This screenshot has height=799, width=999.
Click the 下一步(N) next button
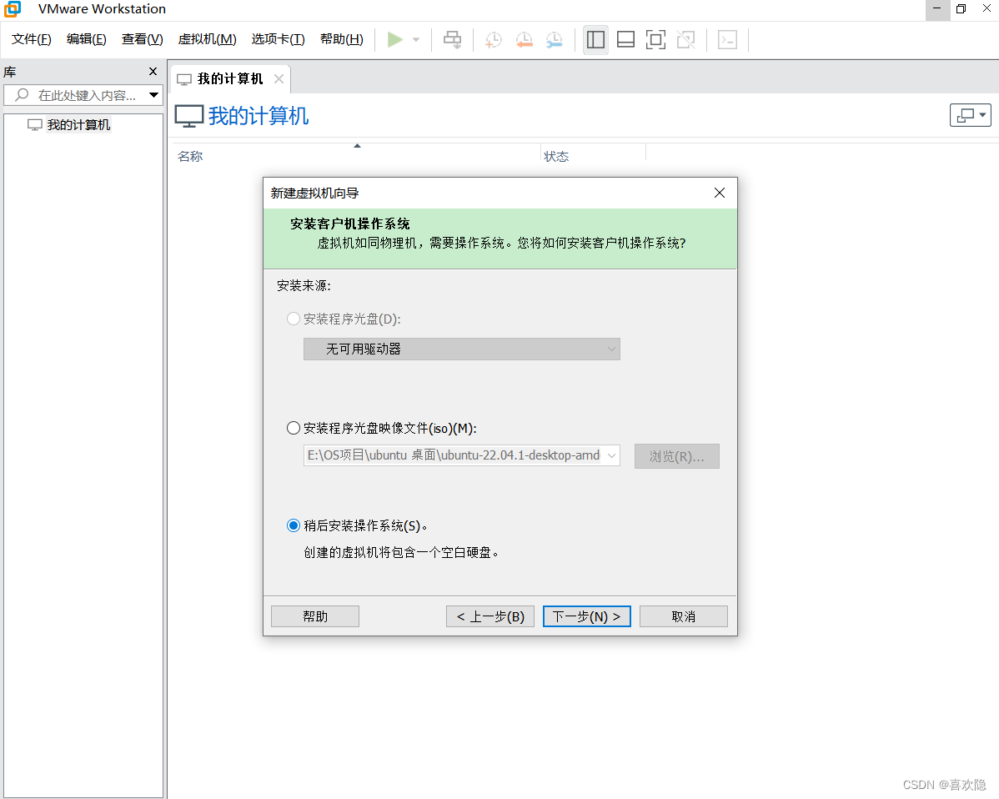coord(587,616)
